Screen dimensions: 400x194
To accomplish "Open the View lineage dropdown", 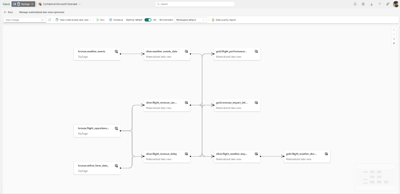I will [x=24, y=20].
